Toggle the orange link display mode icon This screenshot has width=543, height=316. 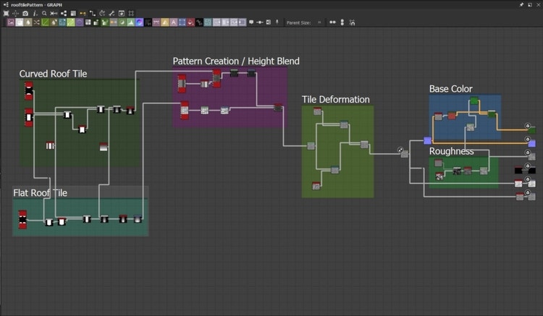(81, 13)
